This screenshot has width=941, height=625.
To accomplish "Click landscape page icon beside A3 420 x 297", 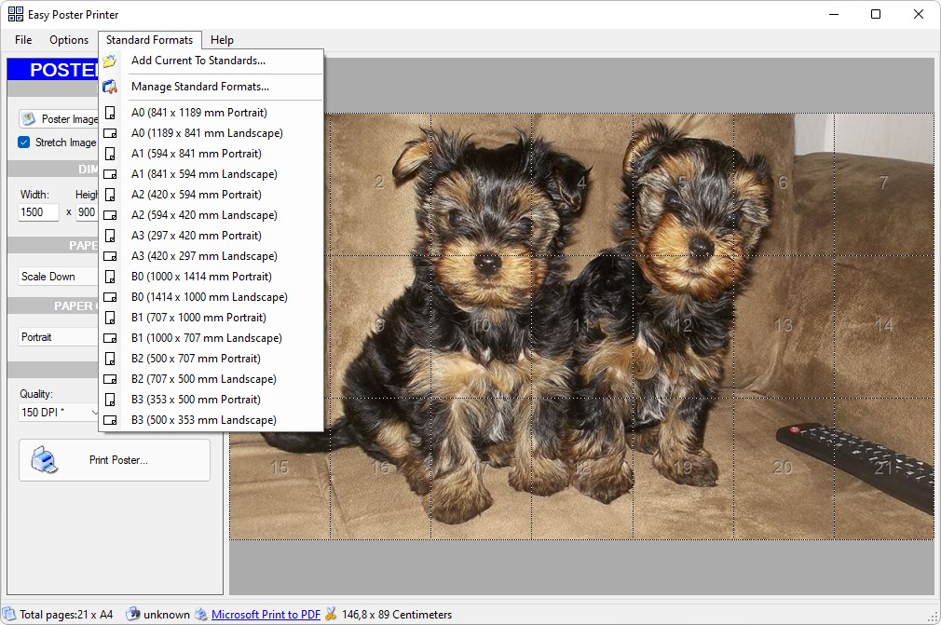I will 110,256.
